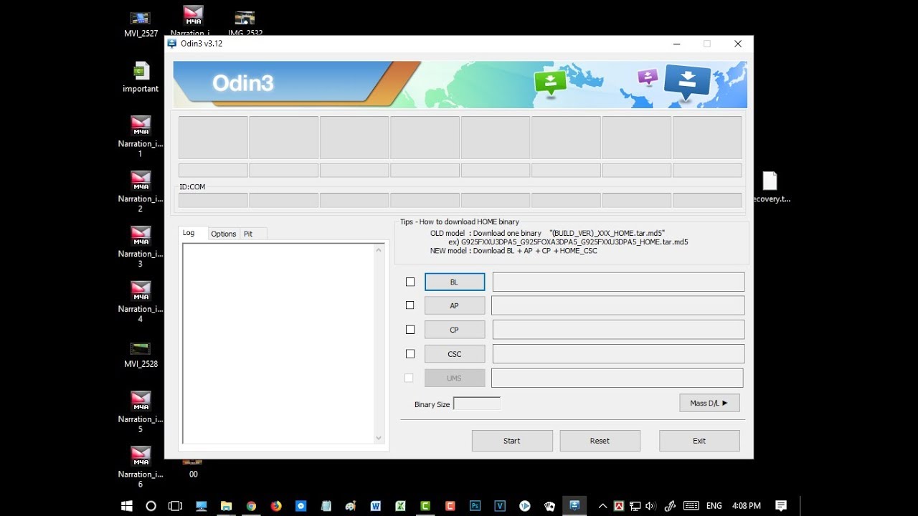
Task: Click the Start button in Odin3
Action: (x=512, y=440)
